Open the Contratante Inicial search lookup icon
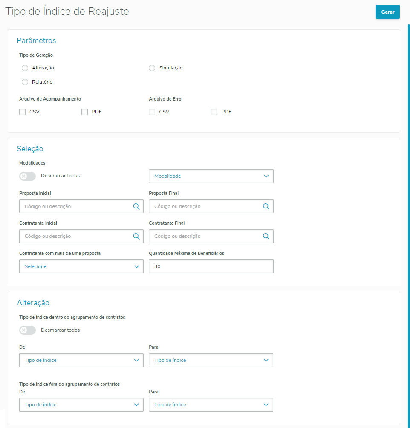Viewport: 410px width, 428px height. pyautogui.click(x=136, y=236)
